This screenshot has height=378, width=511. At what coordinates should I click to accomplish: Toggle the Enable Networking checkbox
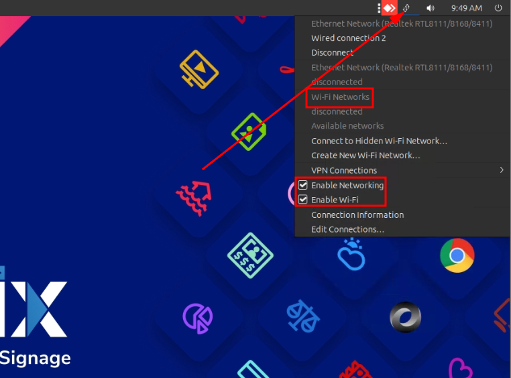pos(302,185)
